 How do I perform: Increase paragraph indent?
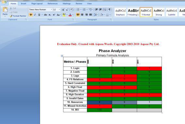pyautogui.click(x=100, y=9)
